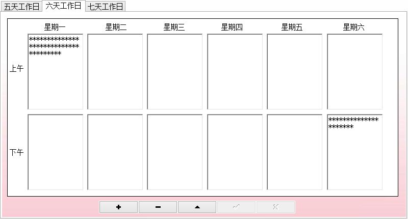The image size is (408, 219).
Task: Click the 星期二 下午 text box
Action: pyautogui.click(x=115, y=152)
